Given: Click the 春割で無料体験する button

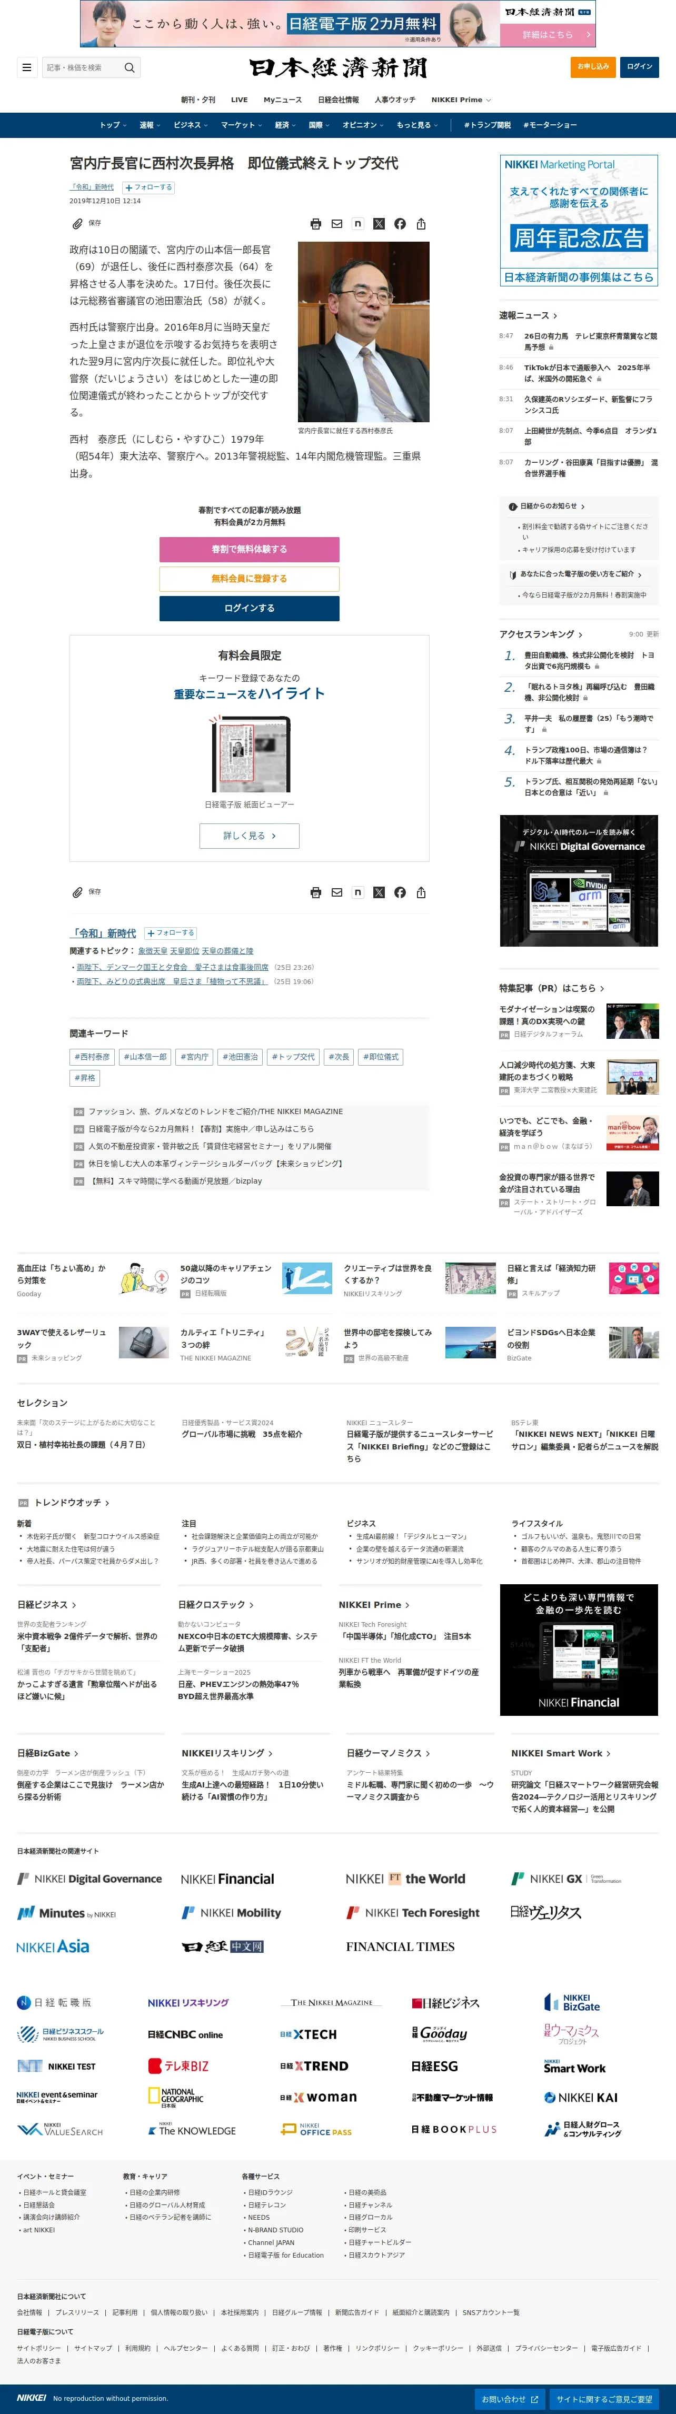Looking at the screenshot, I should pyautogui.click(x=248, y=549).
